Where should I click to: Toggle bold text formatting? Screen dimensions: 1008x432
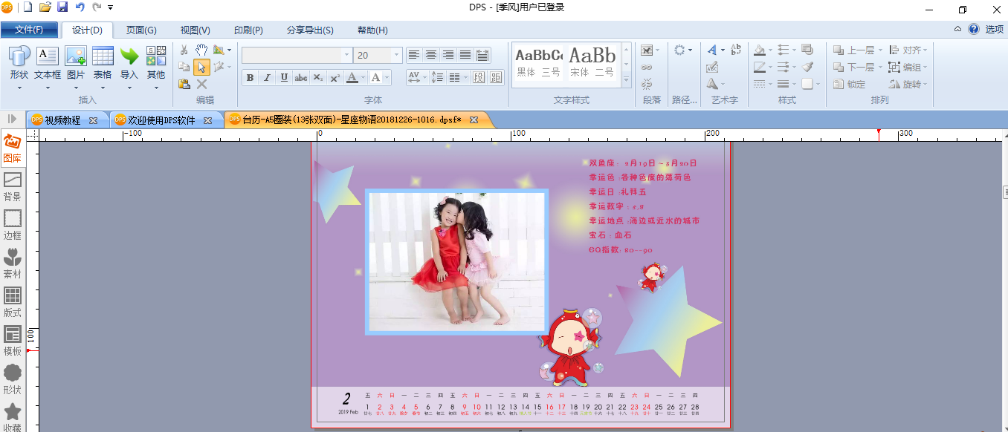click(x=250, y=78)
